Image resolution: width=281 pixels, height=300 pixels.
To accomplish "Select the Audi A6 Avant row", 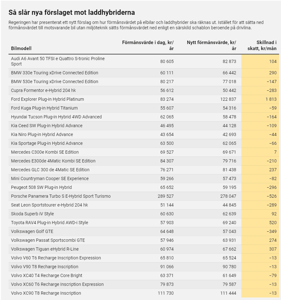I will click(x=144, y=61).
